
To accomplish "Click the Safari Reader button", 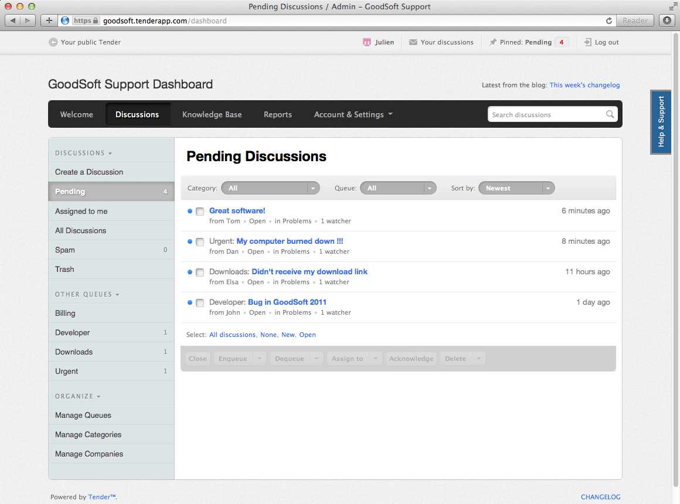I will coord(635,21).
